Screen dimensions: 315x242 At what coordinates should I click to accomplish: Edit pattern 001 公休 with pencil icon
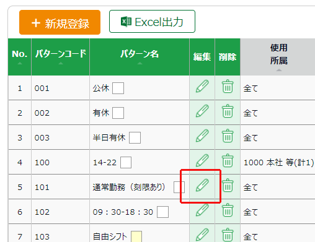click(x=202, y=86)
